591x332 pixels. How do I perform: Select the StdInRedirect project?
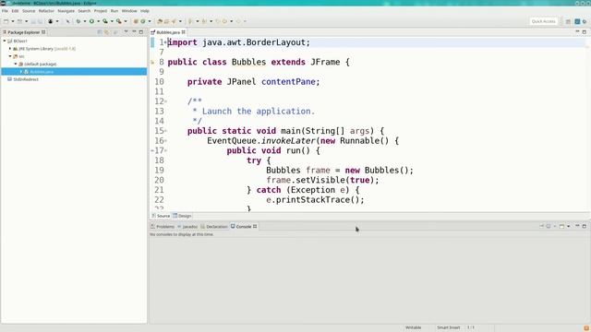tap(26, 79)
